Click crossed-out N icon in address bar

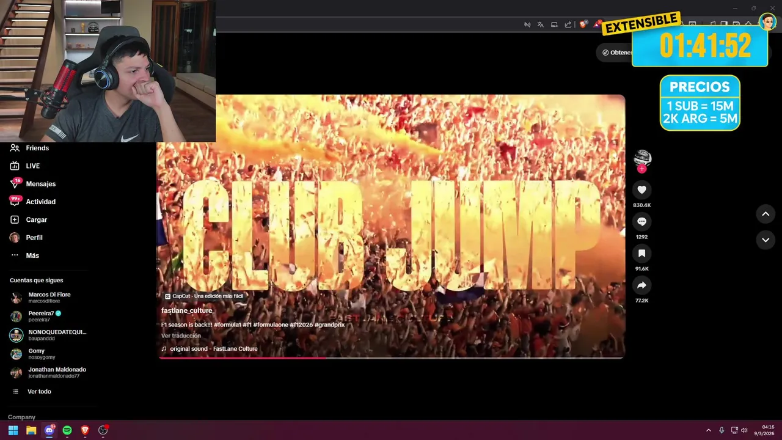pos(527,24)
